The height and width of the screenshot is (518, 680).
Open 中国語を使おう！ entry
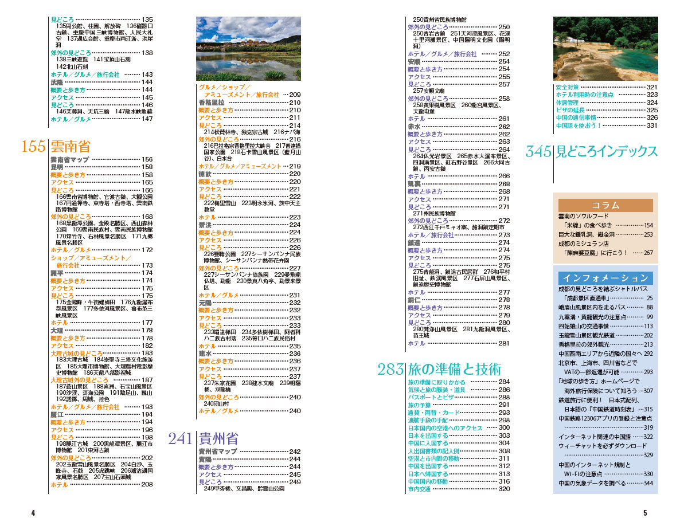point(579,125)
